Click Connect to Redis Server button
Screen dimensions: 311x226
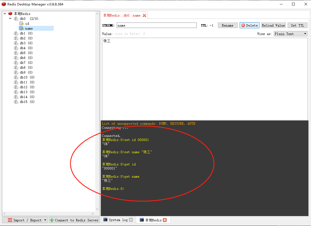point(74,220)
